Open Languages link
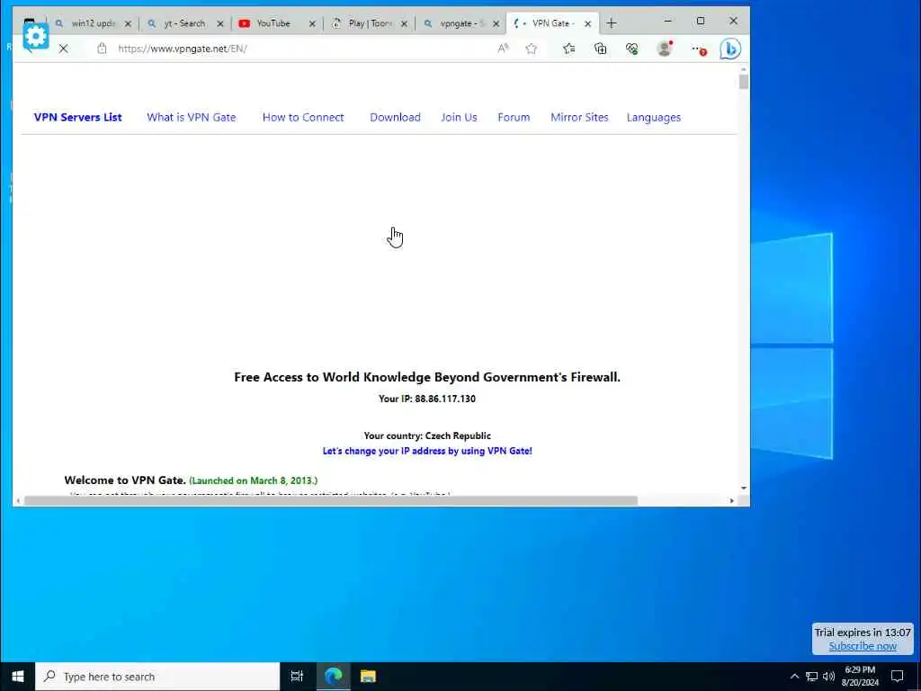 click(654, 118)
